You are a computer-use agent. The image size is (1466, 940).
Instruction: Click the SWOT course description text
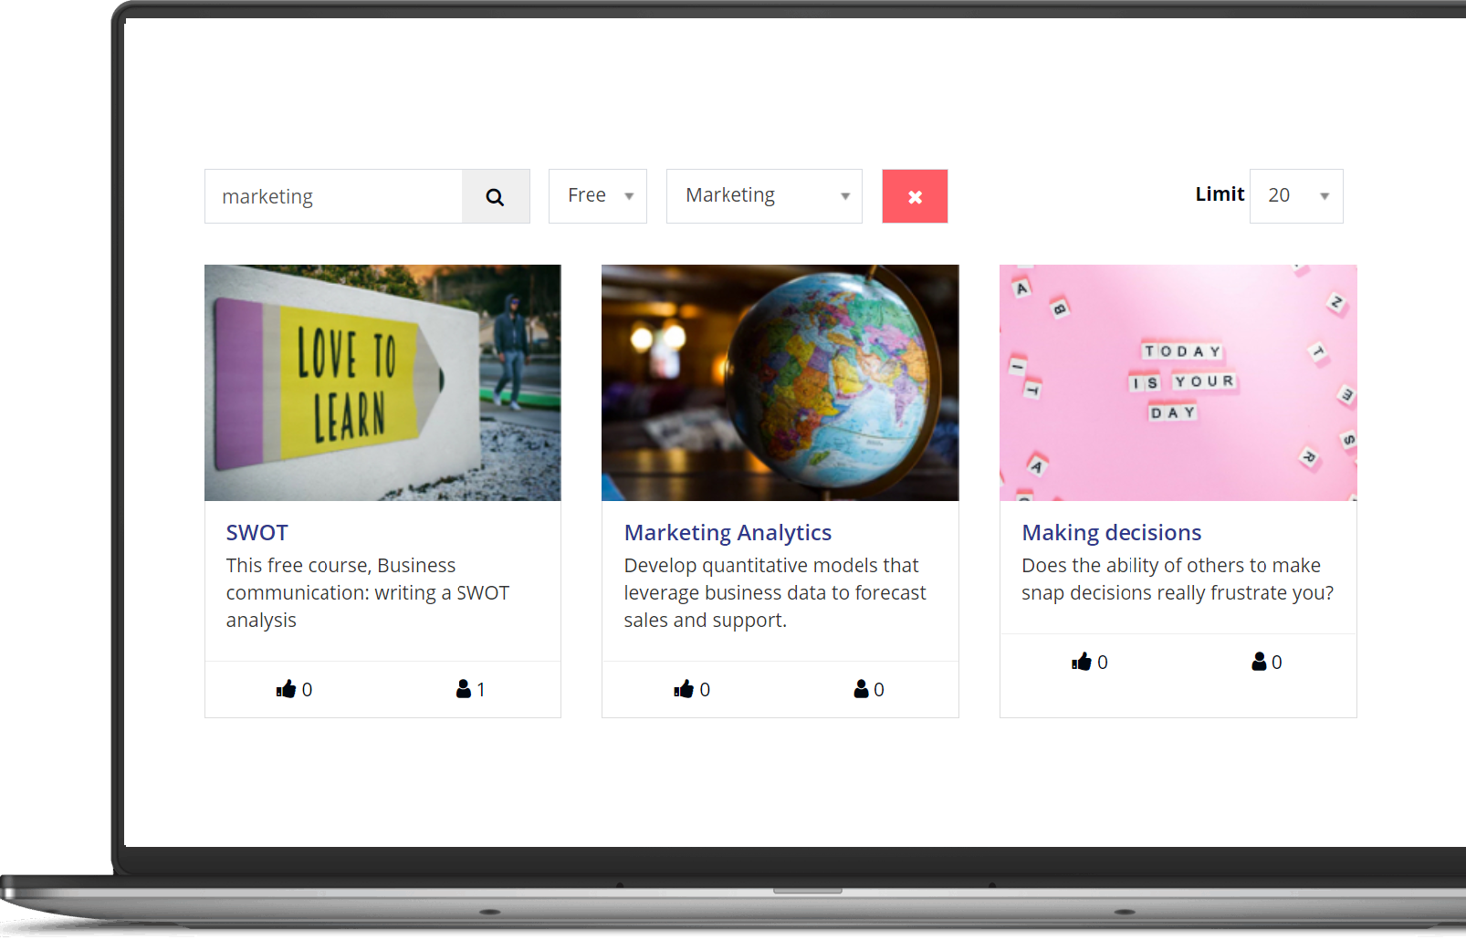[367, 592]
